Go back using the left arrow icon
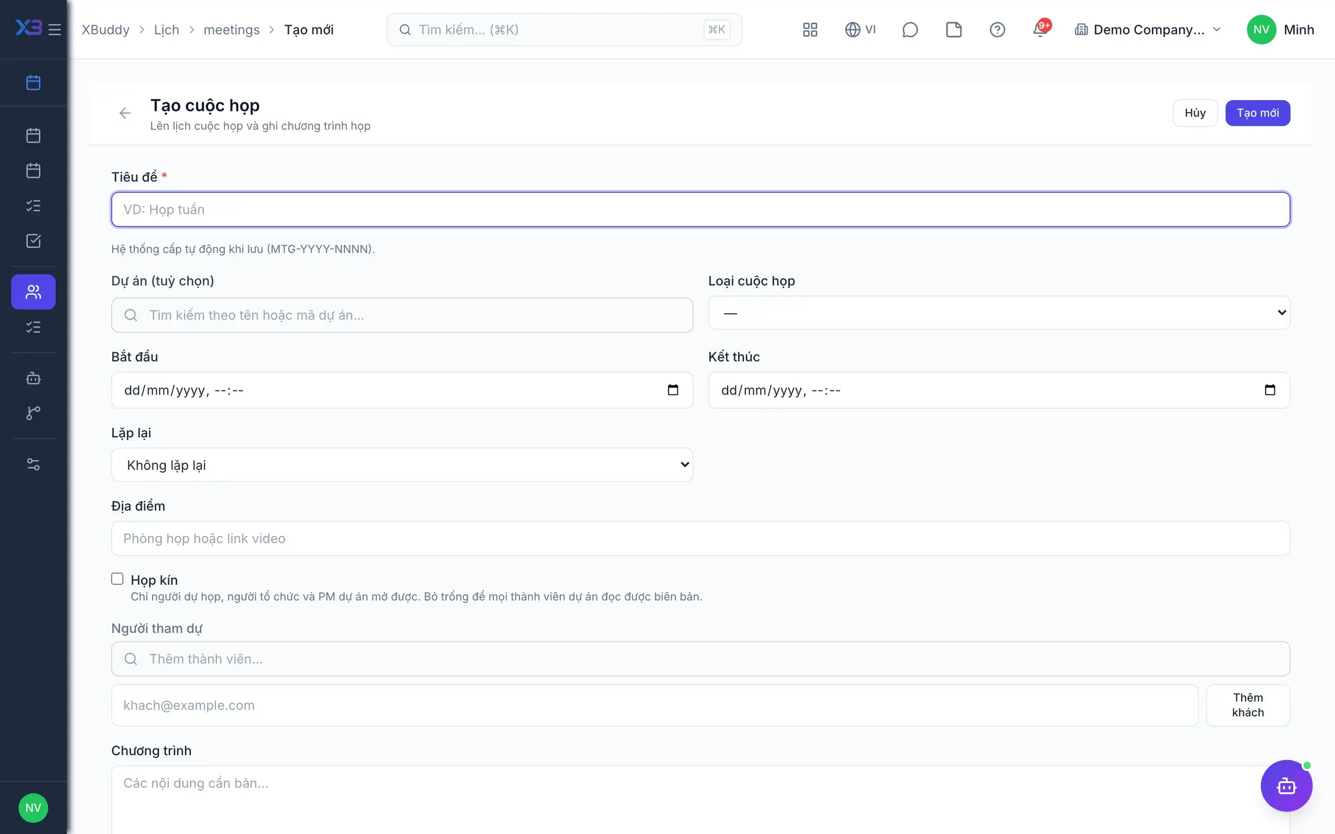The height and width of the screenshot is (834, 1335). 125,113
